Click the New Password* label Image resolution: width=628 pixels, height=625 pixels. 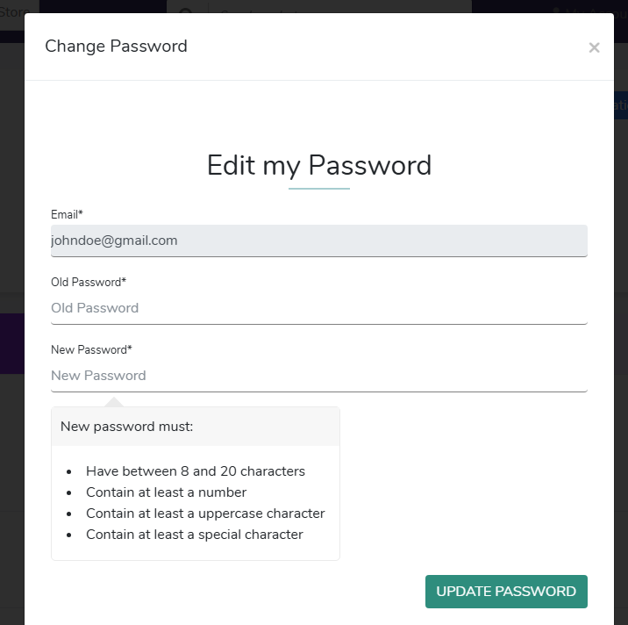coord(91,349)
